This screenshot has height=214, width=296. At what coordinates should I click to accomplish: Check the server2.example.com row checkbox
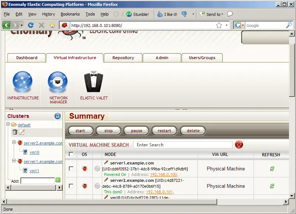coord(71,186)
